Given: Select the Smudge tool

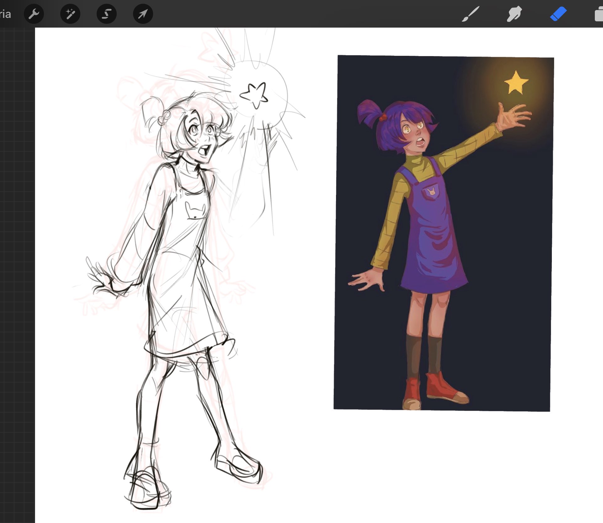Looking at the screenshot, I should pyautogui.click(x=514, y=14).
